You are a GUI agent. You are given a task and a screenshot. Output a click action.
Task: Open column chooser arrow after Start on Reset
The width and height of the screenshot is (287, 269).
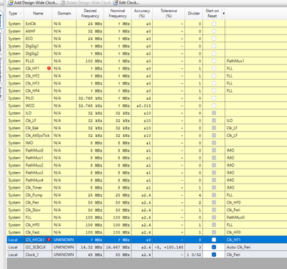224,14
